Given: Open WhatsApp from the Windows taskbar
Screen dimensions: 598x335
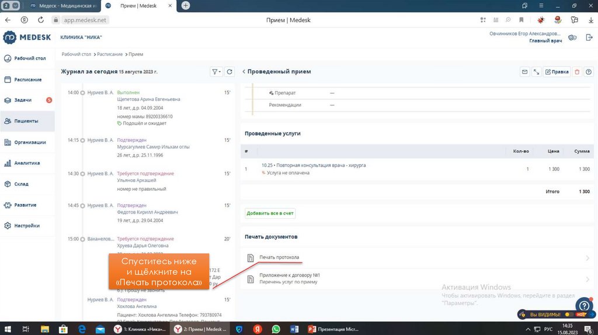Looking at the screenshot, I should tap(276, 329).
